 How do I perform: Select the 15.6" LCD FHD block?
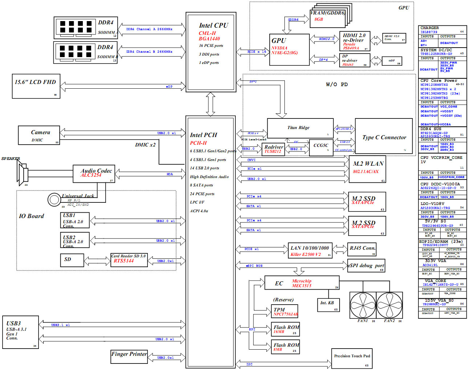point(36,86)
